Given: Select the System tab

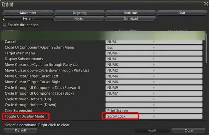Looking at the screenshot, I should 28,19.
